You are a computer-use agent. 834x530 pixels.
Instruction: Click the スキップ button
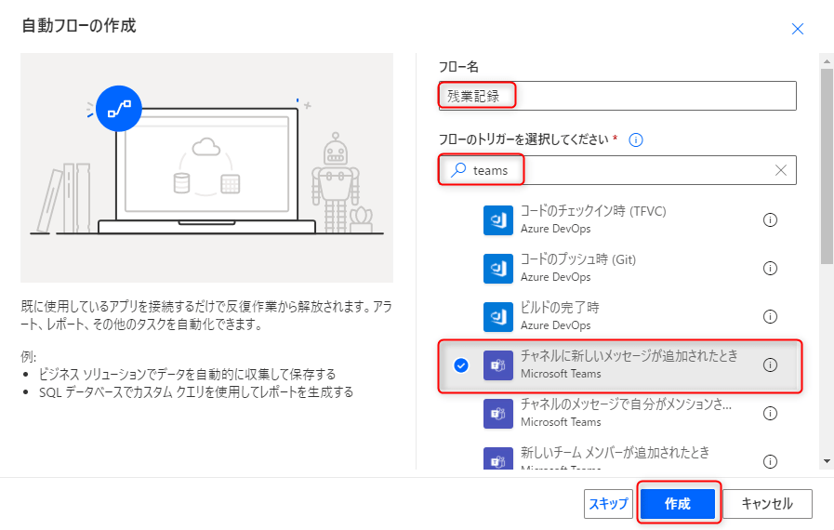(x=609, y=504)
